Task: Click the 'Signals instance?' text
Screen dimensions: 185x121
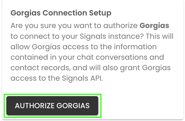Action: point(112,36)
